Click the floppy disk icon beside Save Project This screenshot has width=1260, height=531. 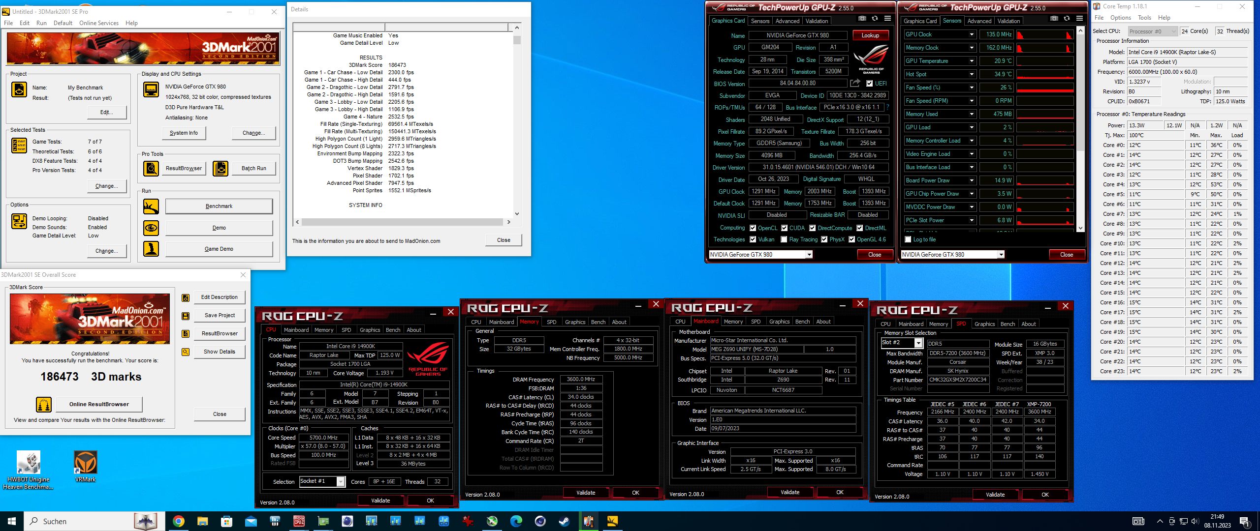186,316
